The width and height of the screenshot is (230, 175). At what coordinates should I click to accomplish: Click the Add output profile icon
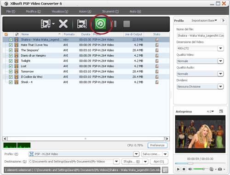point(82,24)
